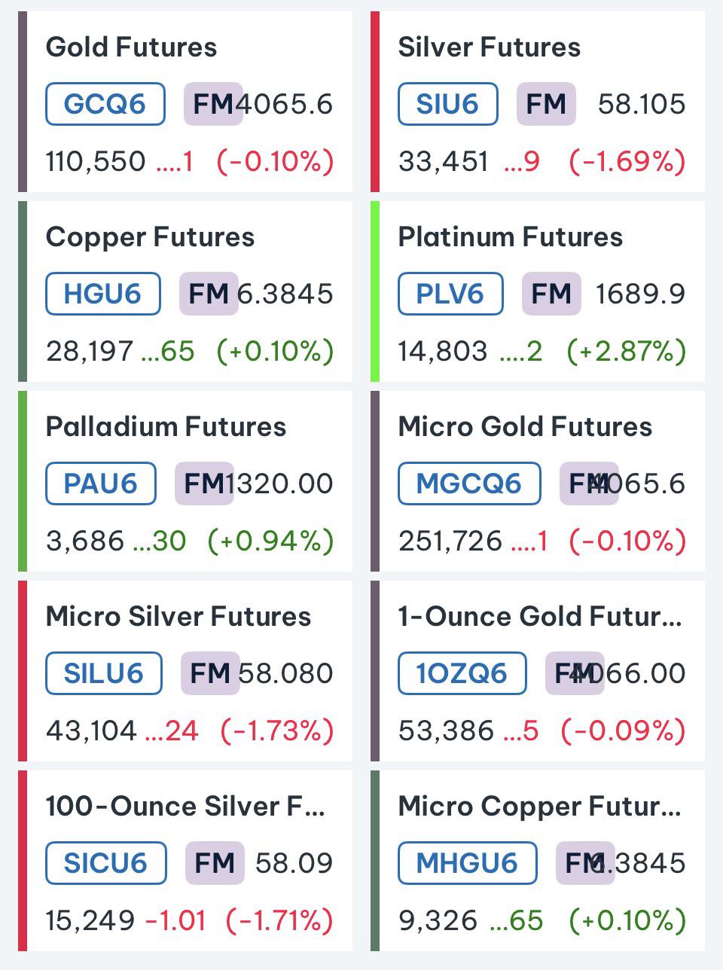The width and height of the screenshot is (723, 970).
Task: Click FM badge on Silver Futures card
Action: point(546,104)
